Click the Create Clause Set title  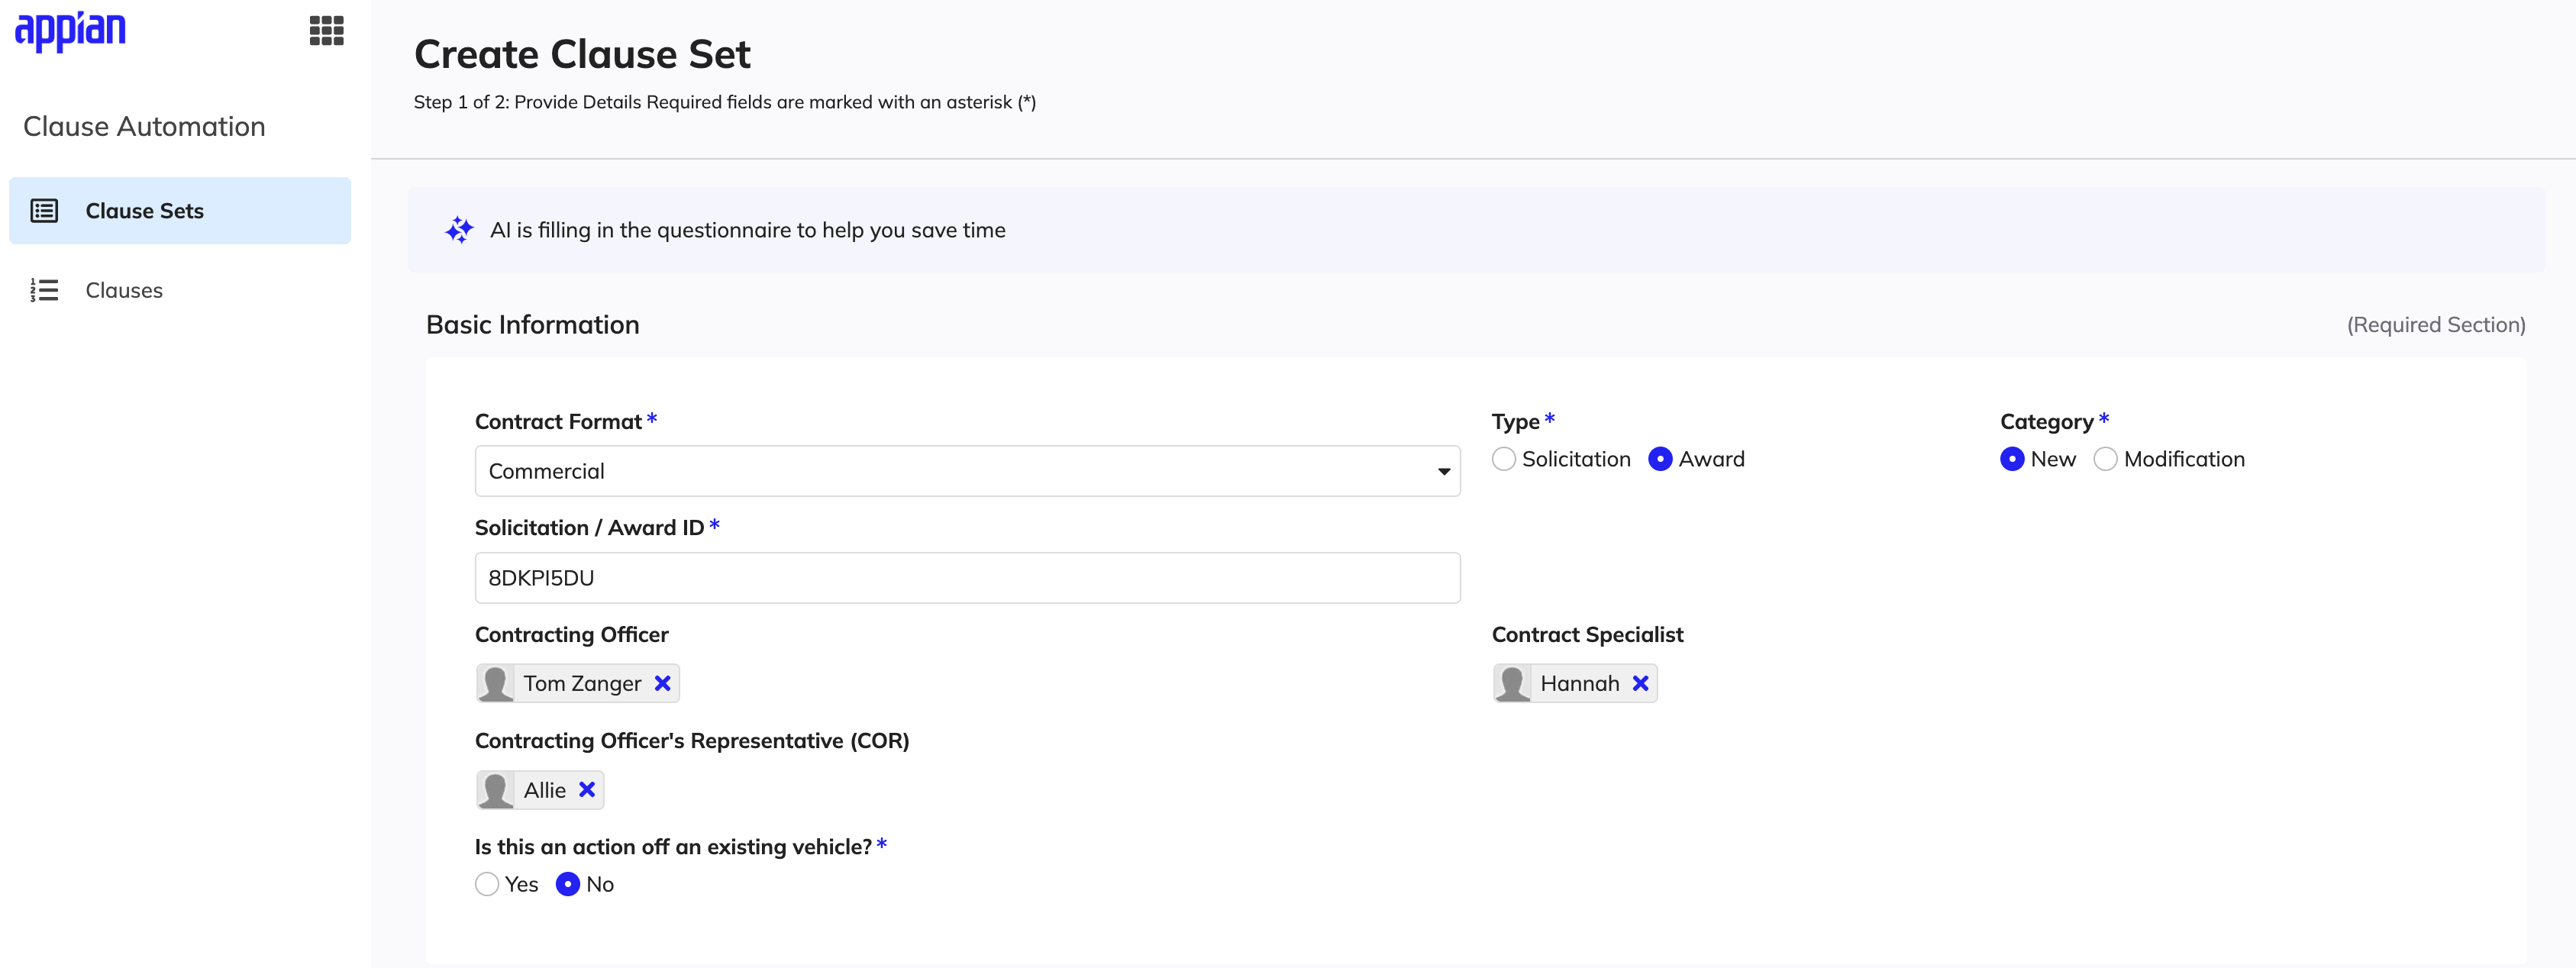[x=582, y=54]
